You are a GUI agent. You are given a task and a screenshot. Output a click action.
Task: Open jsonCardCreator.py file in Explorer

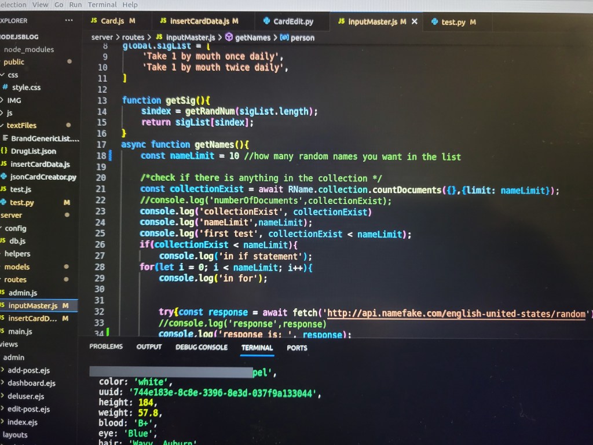43,177
